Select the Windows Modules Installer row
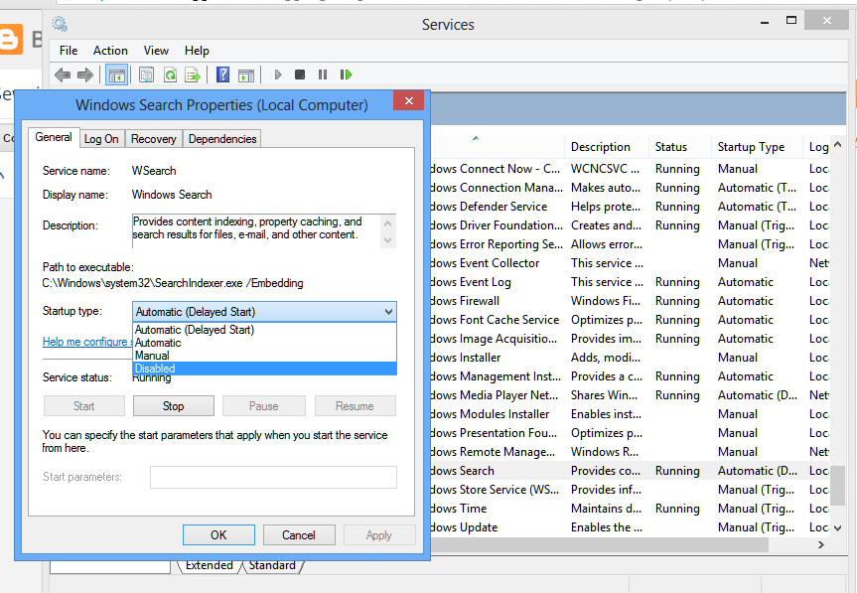The image size is (857, 593). (629, 414)
